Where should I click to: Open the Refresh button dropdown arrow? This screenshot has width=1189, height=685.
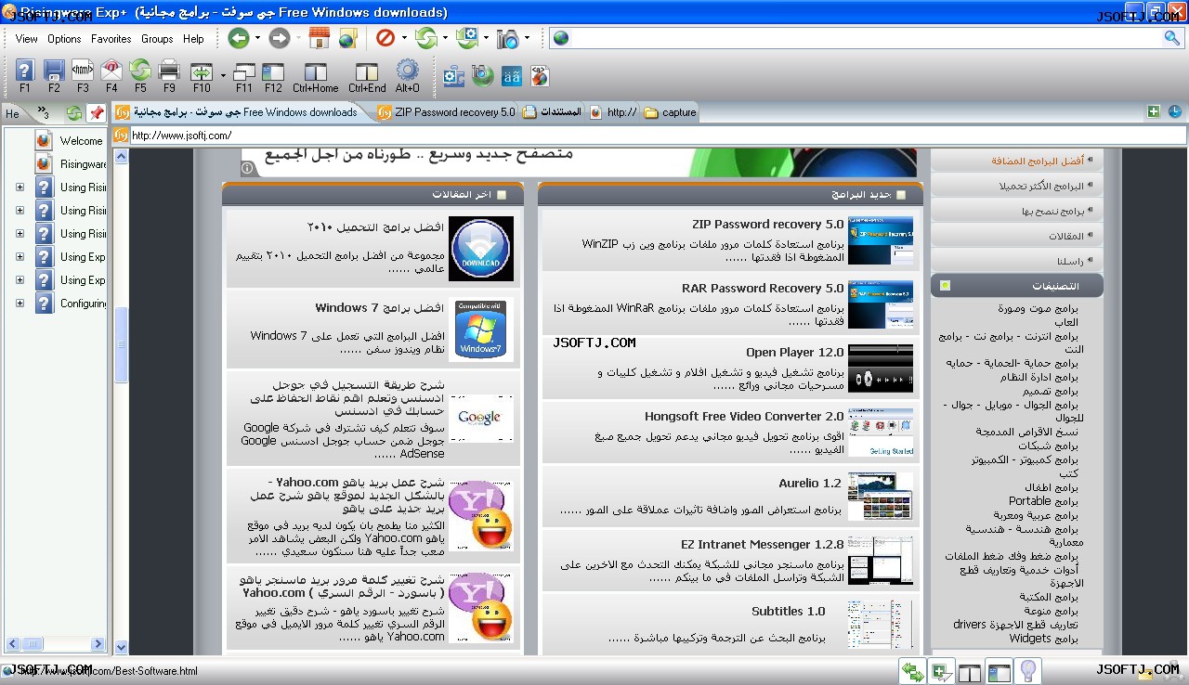click(445, 39)
